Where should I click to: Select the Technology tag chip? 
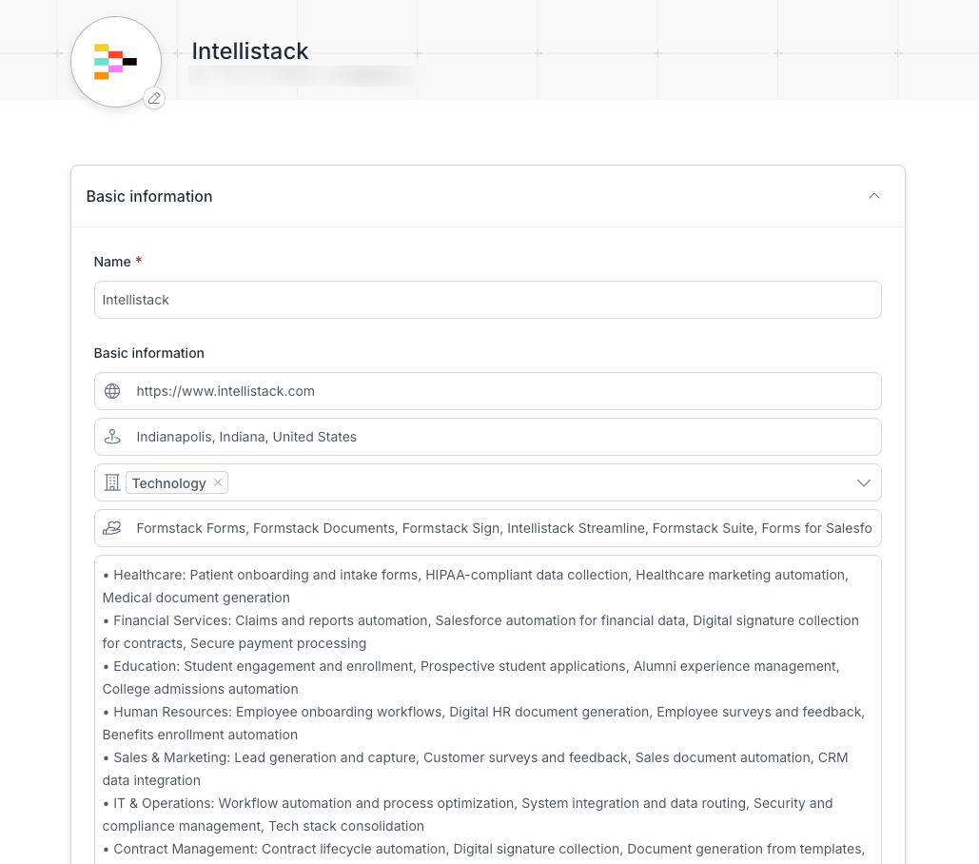point(168,483)
